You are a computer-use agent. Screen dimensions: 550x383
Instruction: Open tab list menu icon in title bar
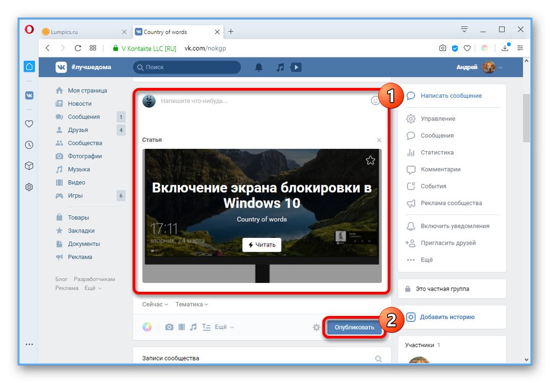coord(464,30)
